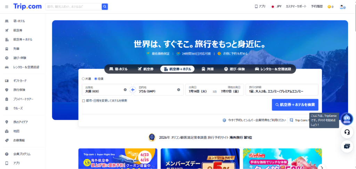This screenshot has width=356, height=169.
Task: Open the メンバーズデー promo banner
Action: pos(200,159)
